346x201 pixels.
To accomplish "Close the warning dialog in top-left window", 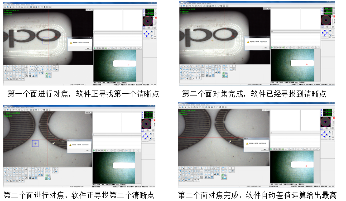I will pyautogui.click(x=91, y=37).
